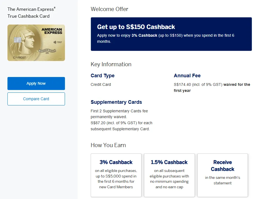Click the Supplementary Cards heading

pyautogui.click(x=116, y=102)
